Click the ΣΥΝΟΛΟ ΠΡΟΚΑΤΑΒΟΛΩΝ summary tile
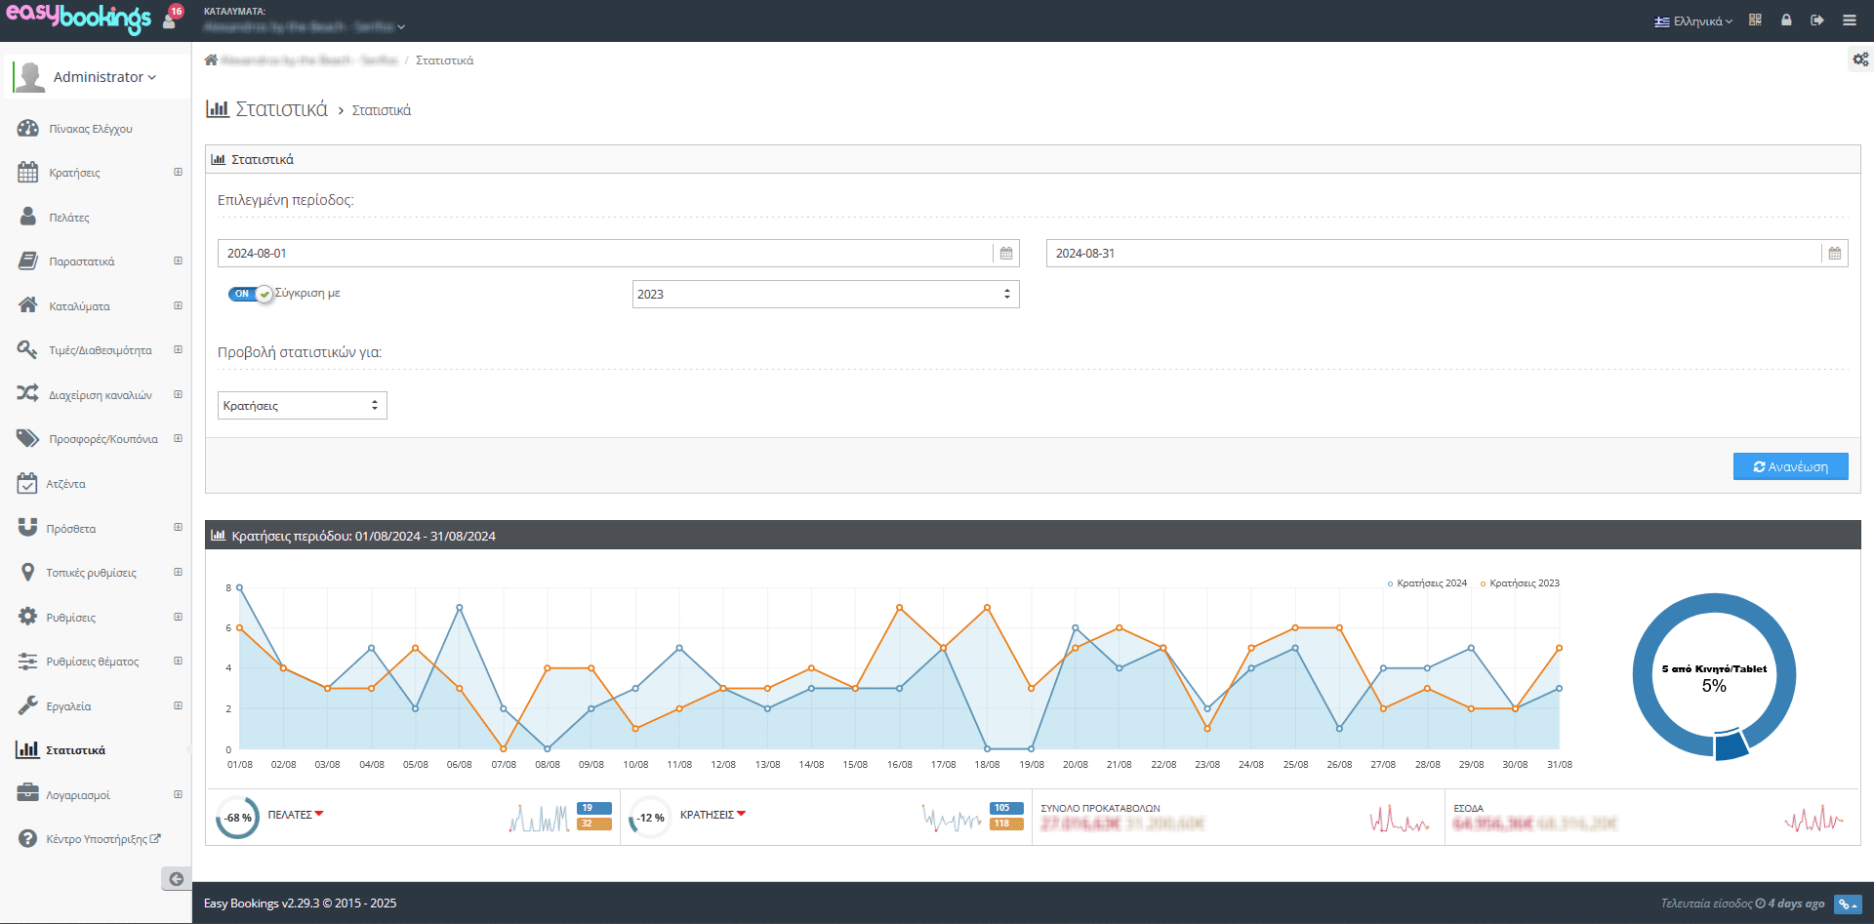Image resolution: width=1874 pixels, height=924 pixels. 1238,817
